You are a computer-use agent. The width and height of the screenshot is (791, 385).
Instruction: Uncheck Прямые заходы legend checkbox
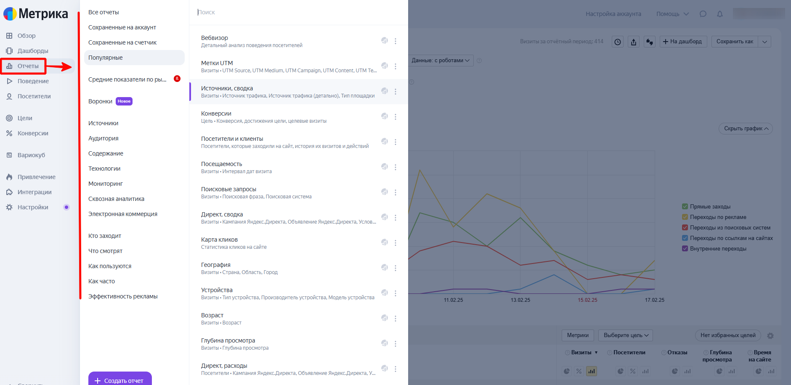coord(685,206)
